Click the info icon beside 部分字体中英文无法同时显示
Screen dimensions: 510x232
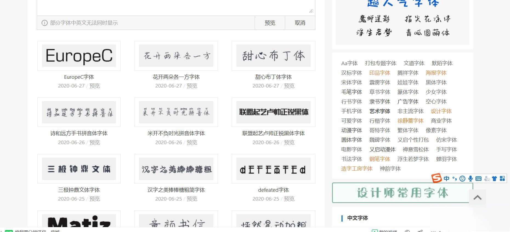coord(44,23)
